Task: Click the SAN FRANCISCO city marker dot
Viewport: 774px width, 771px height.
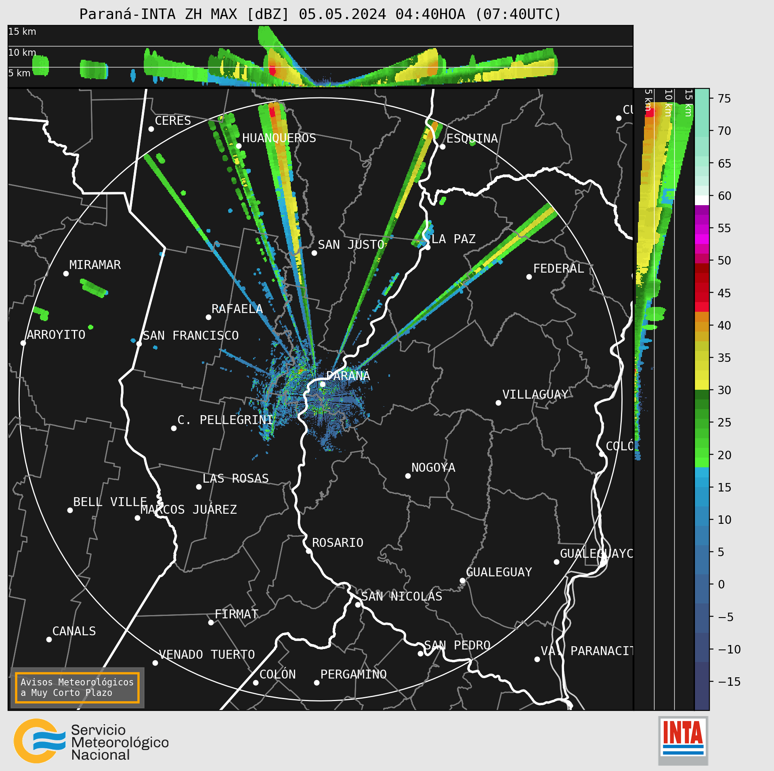Action: pos(139,344)
